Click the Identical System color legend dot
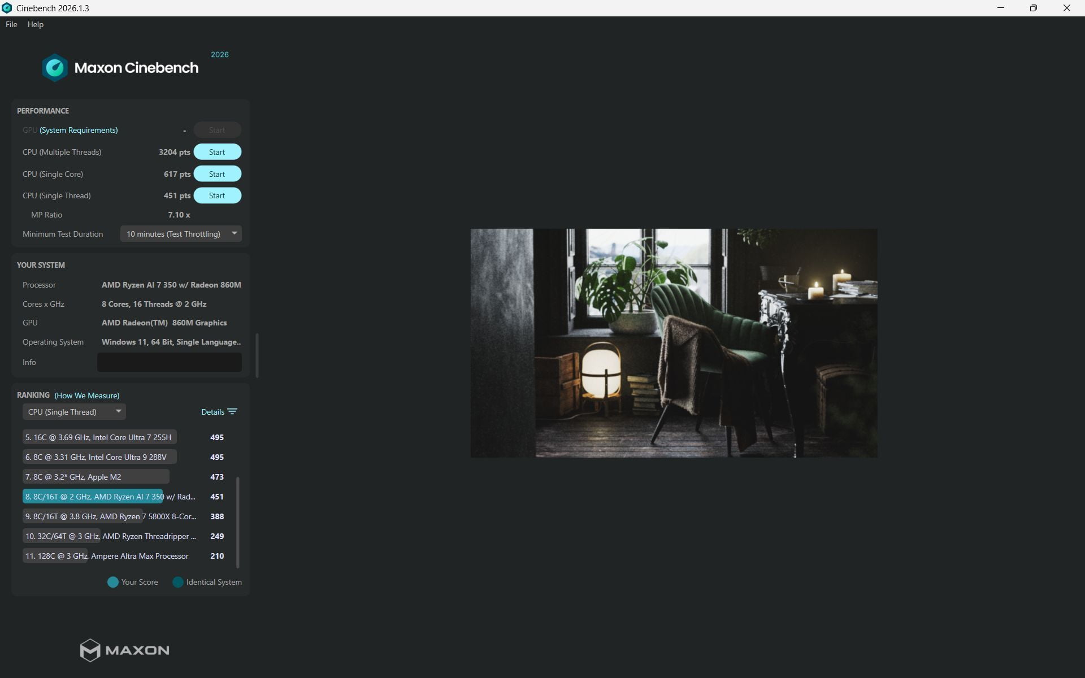Screen dimensions: 1085x678 tap(178, 582)
